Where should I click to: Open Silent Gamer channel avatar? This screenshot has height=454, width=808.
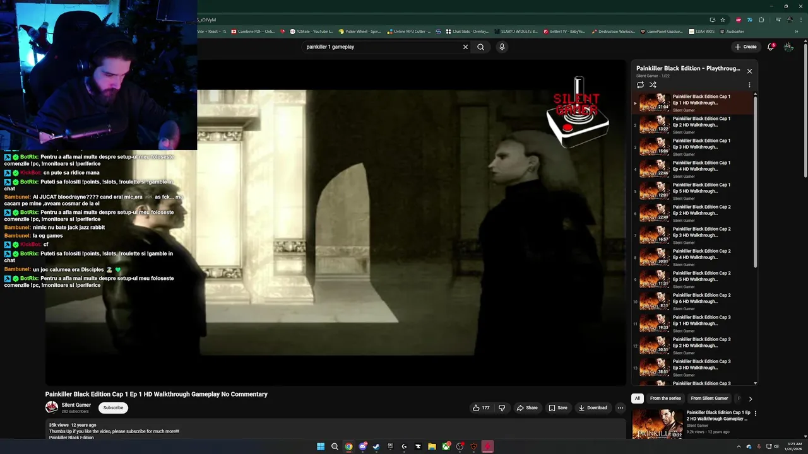point(52,407)
